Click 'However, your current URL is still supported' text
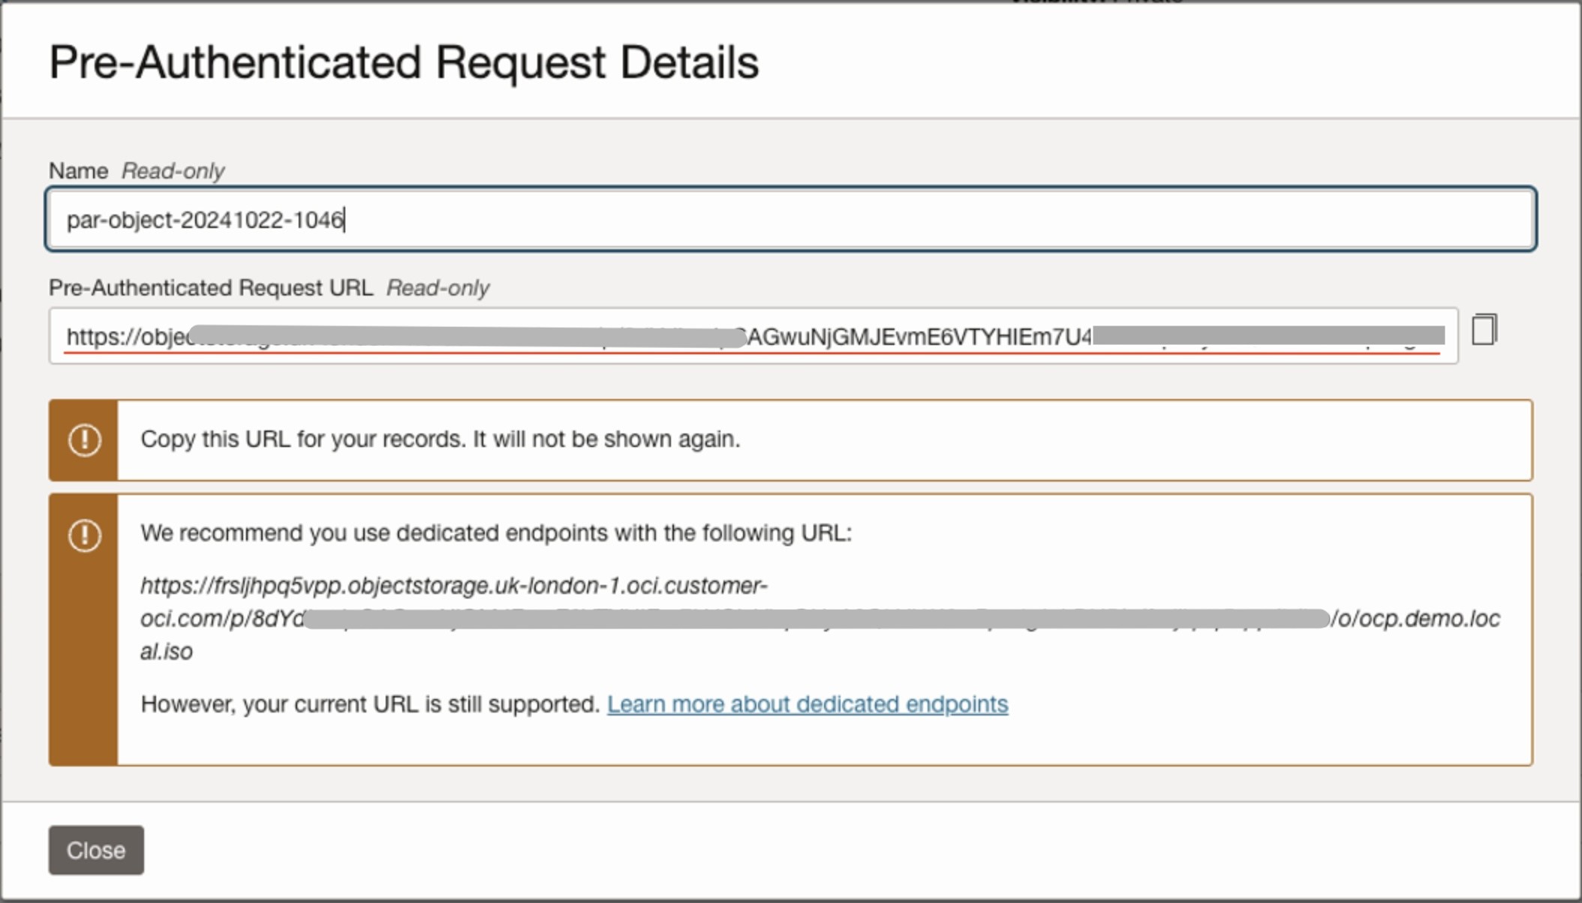The image size is (1582, 903). (369, 704)
